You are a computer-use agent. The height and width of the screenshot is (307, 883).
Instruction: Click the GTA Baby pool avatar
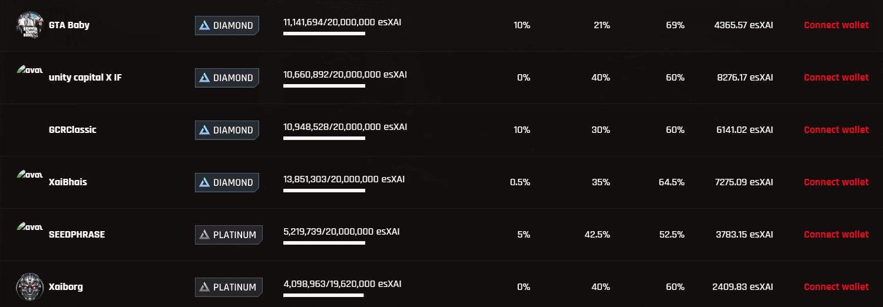pos(29,25)
